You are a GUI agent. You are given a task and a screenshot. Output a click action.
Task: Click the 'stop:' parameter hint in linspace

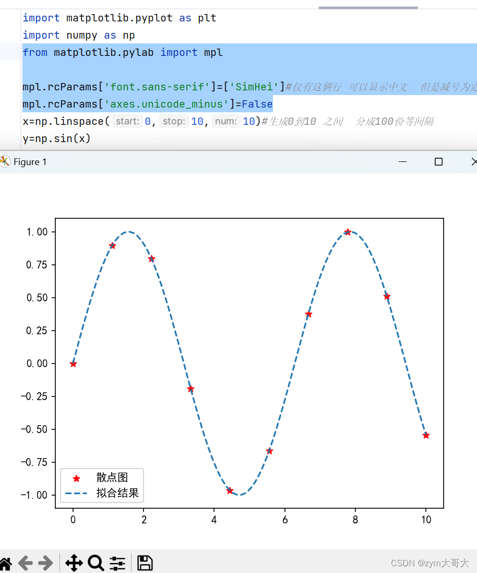tap(173, 121)
